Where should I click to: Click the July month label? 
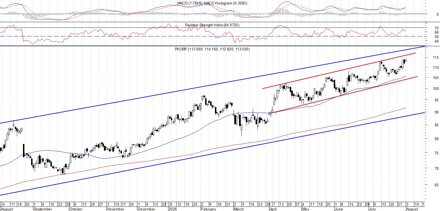point(372,209)
